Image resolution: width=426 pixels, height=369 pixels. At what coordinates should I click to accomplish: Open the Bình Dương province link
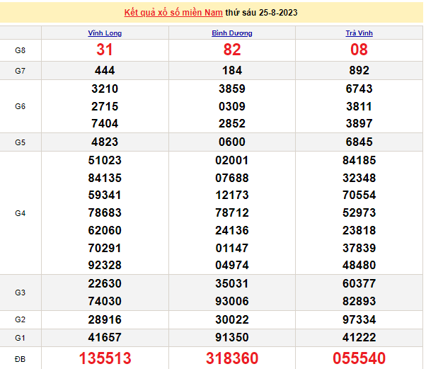(x=232, y=33)
